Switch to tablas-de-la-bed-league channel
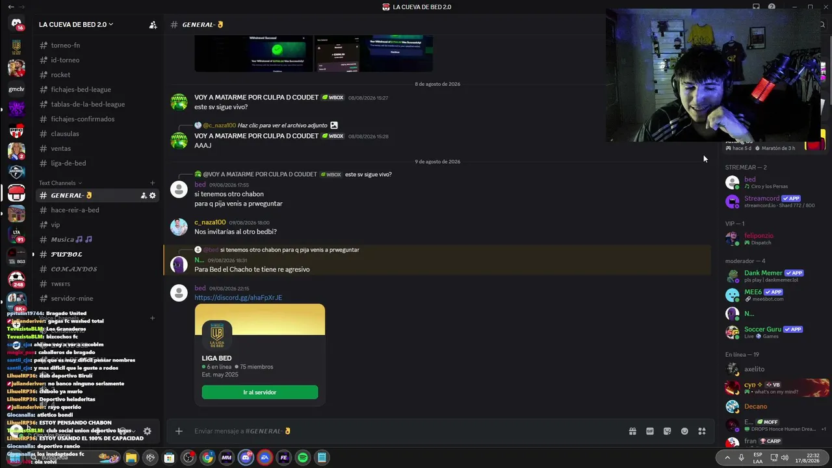This screenshot has height=468, width=832. (x=96, y=104)
